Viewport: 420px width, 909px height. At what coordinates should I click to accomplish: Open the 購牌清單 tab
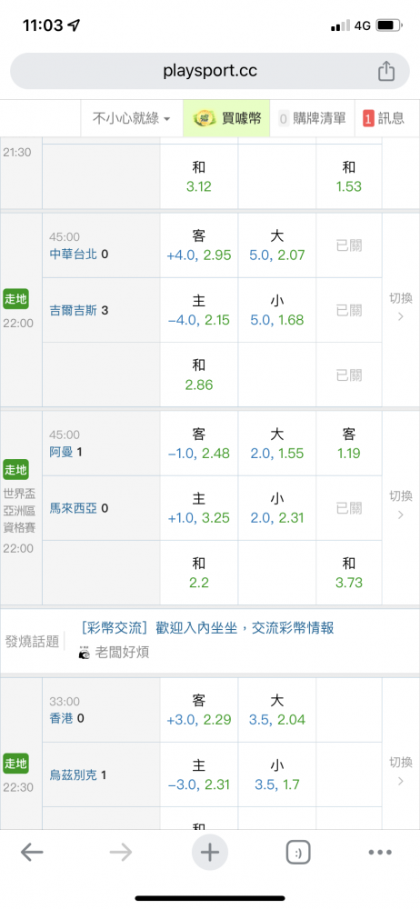click(312, 118)
